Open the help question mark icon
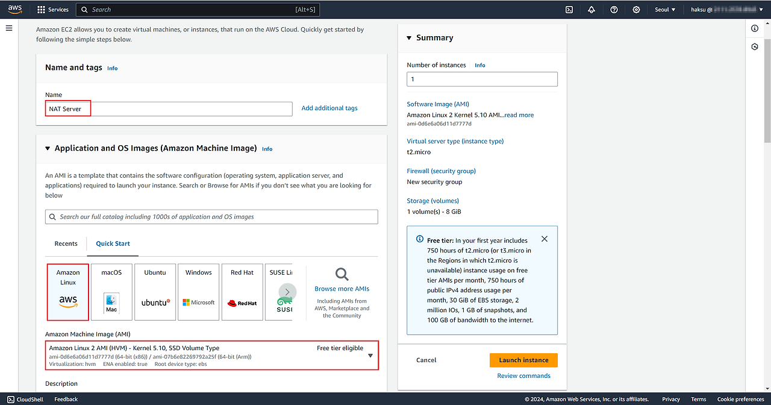 tap(614, 10)
